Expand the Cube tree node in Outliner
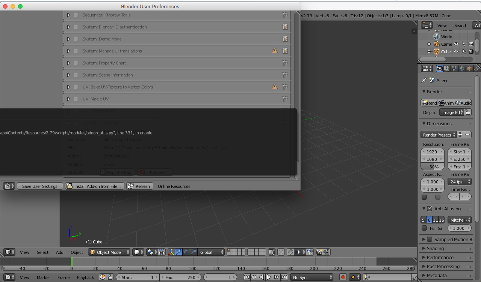Screen dimensions: 481x282 click(429, 52)
